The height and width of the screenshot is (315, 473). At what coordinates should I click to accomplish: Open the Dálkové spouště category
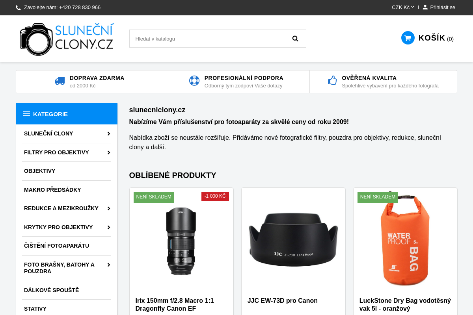click(x=51, y=290)
